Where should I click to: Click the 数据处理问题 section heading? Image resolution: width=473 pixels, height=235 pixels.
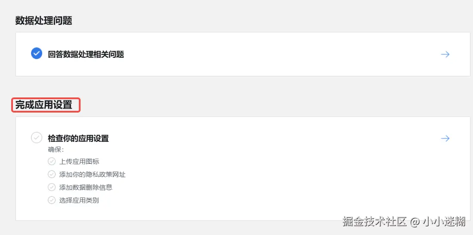point(44,20)
